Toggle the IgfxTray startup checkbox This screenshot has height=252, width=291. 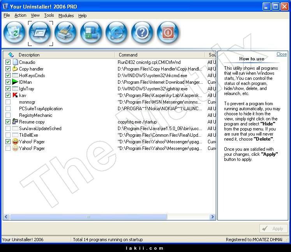8,88
